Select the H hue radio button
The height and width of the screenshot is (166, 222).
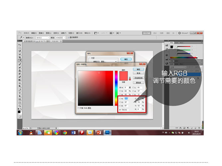120,87
